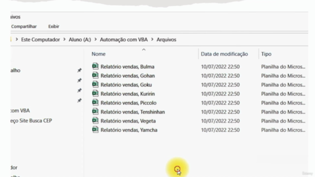The height and width of the screenshot is (177, 315).
Task: Select file name Relatório vendas, Bulma
Action: [127, 67]
